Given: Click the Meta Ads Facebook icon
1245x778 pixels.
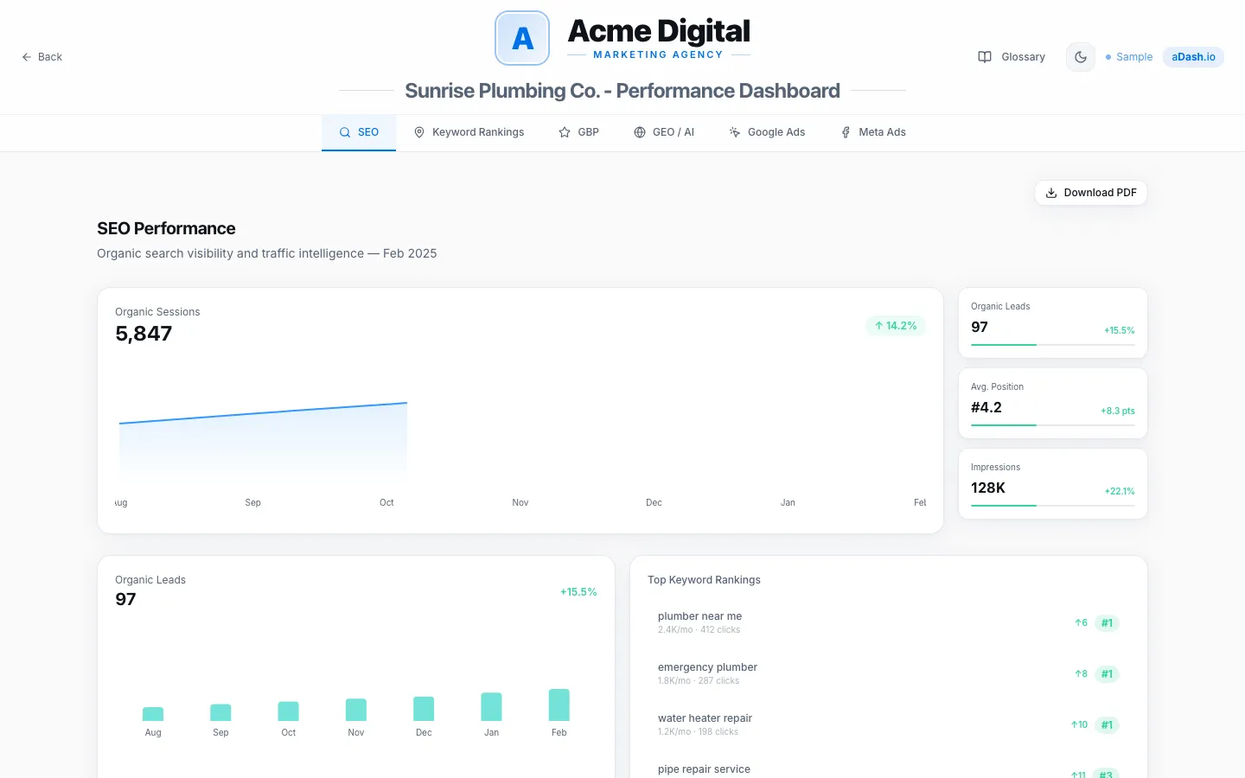Looking at the screenshot, I should pos(846,132).
